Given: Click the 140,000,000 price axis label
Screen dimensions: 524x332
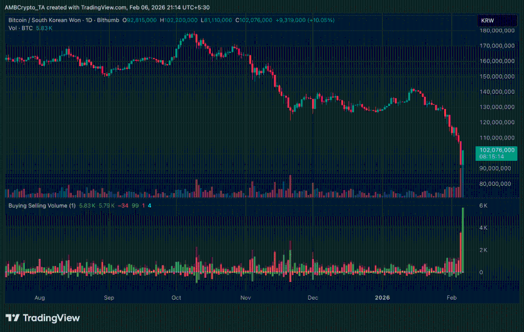Looking at the screenshot, I should click(498, 92).
